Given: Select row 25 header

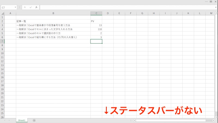Looking at the screenshot, I should coord(2,113).
